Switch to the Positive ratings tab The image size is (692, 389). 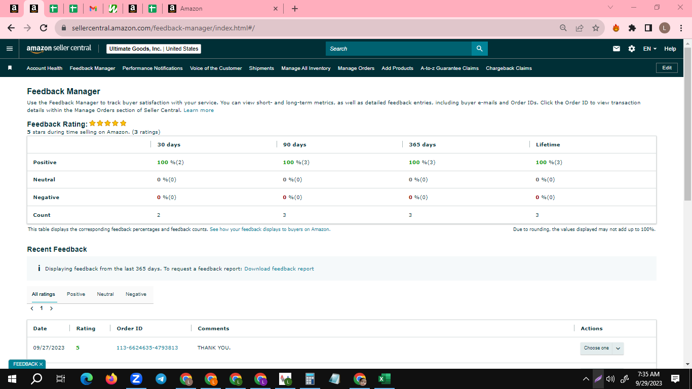76,294
